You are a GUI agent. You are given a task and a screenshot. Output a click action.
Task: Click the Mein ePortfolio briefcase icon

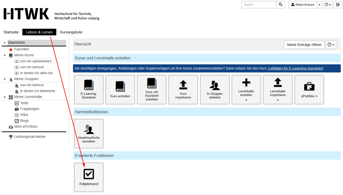point(11,127)
